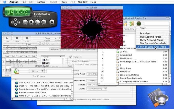Click the Stream Guide toolbar toggle pill
The height and width of the screenshot is (109, 174).
(70, 66)
